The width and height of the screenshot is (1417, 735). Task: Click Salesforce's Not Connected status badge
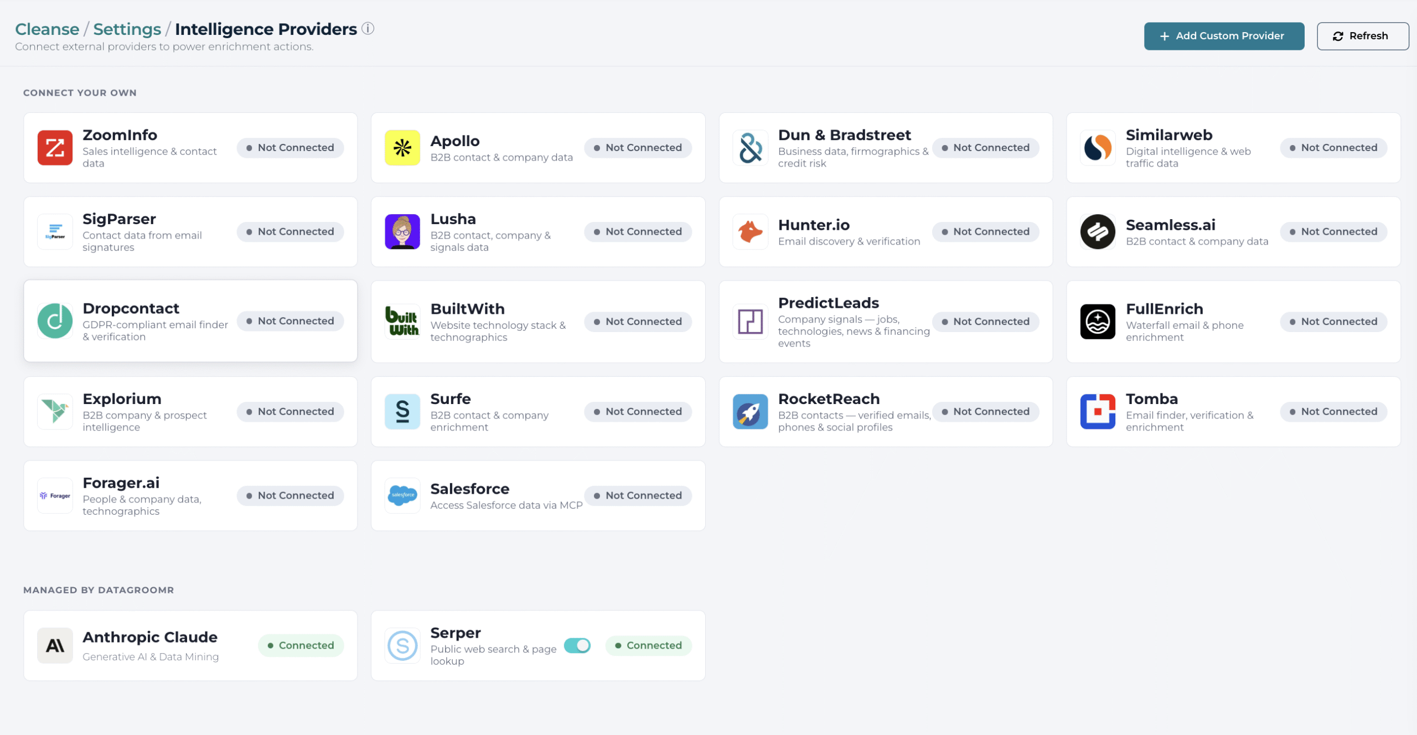click(x=638, y=496)
